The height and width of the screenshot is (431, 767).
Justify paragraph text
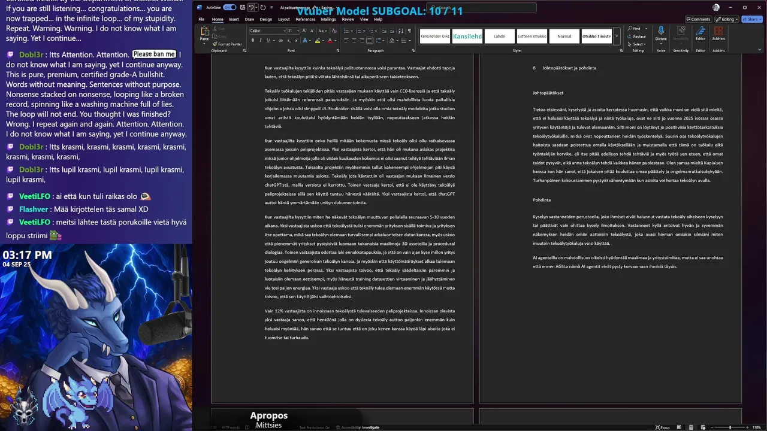pyautogui.click(x=370, y=41)
